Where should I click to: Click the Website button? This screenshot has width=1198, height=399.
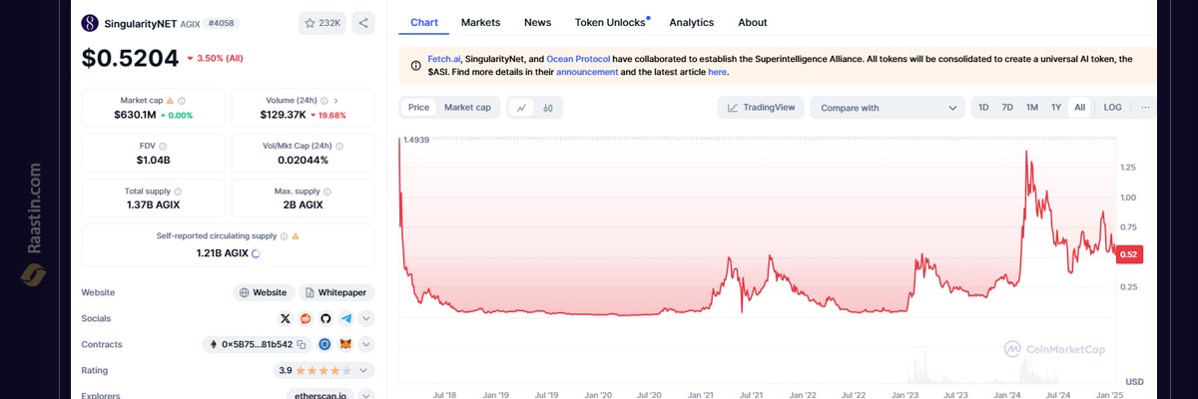pyautogui.click(x=264, y=292)
